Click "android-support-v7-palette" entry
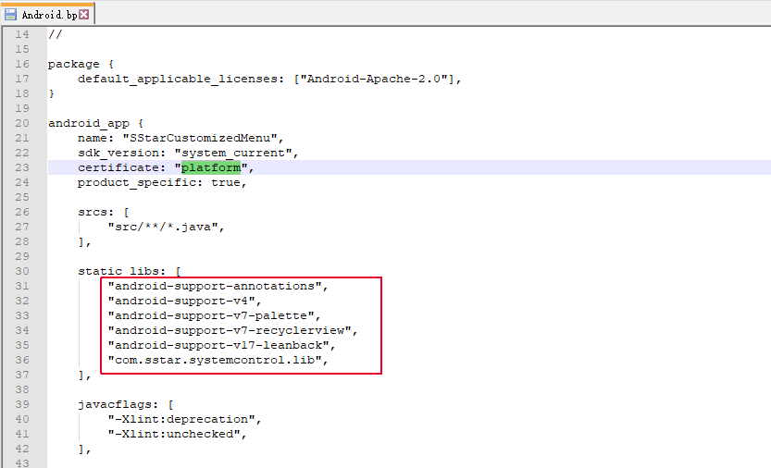 [211, 315]
